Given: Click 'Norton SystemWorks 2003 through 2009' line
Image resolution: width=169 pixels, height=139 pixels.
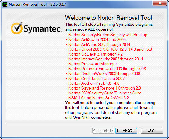Looking at the screenshot, I should pos(103,73).
